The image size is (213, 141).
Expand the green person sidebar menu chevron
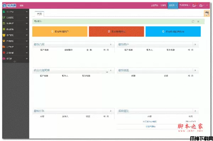click(27, 12)
